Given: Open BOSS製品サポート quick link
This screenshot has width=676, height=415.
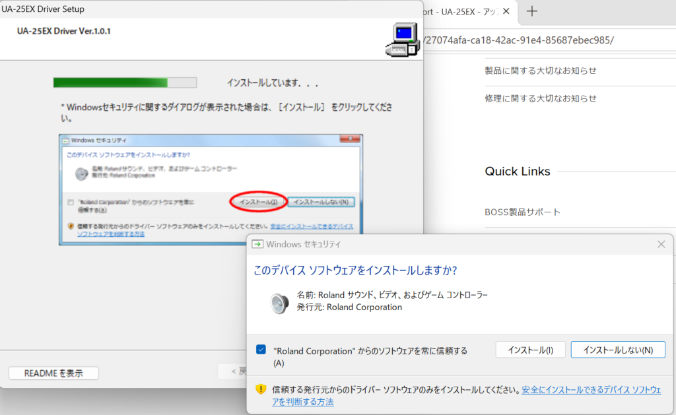Looking at the screenshot, I should tap(523, 212).
